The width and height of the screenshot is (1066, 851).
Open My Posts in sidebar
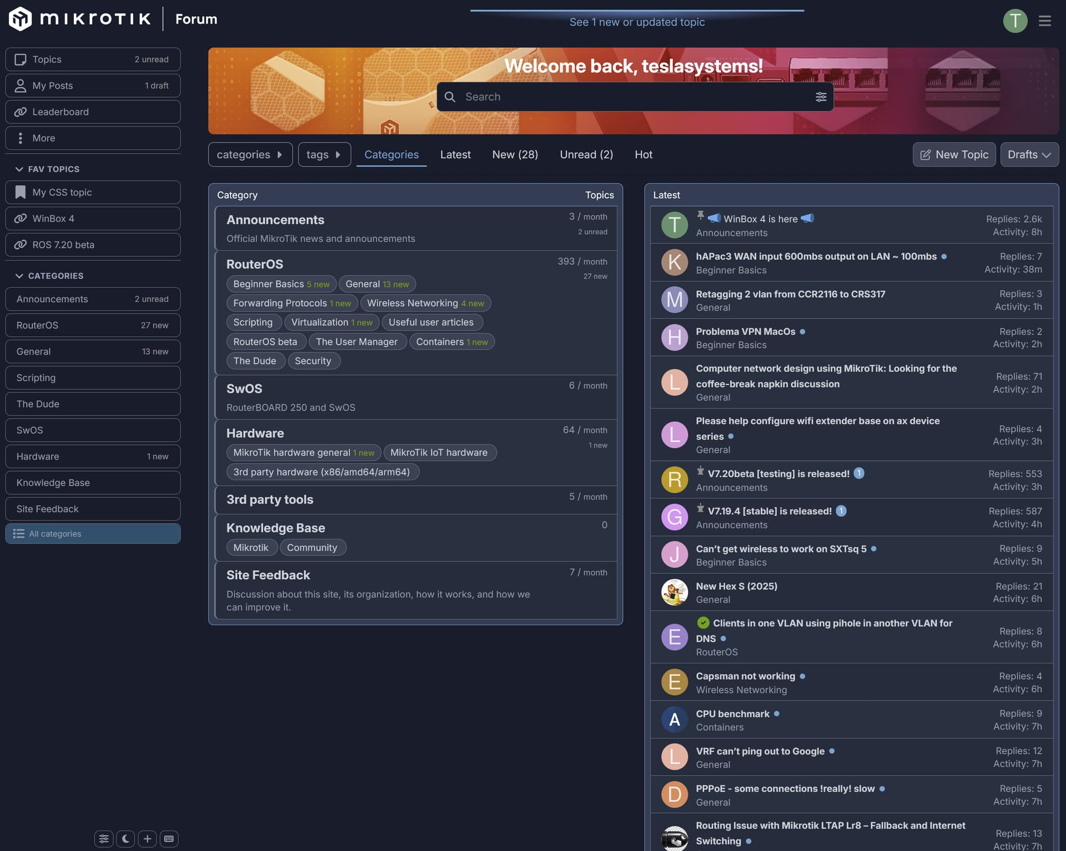93,85
